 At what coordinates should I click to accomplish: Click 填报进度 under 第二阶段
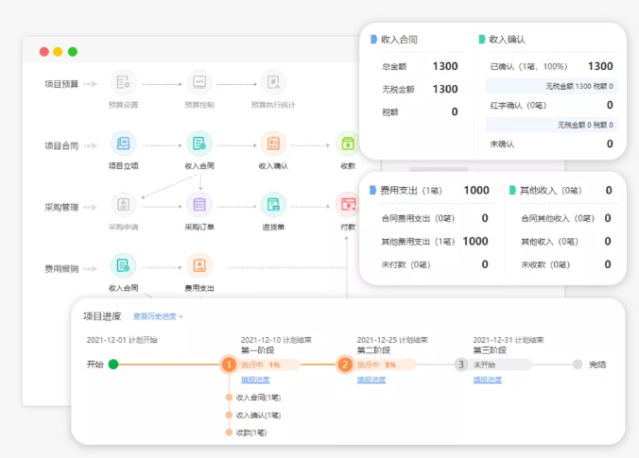tap(371, 380)
